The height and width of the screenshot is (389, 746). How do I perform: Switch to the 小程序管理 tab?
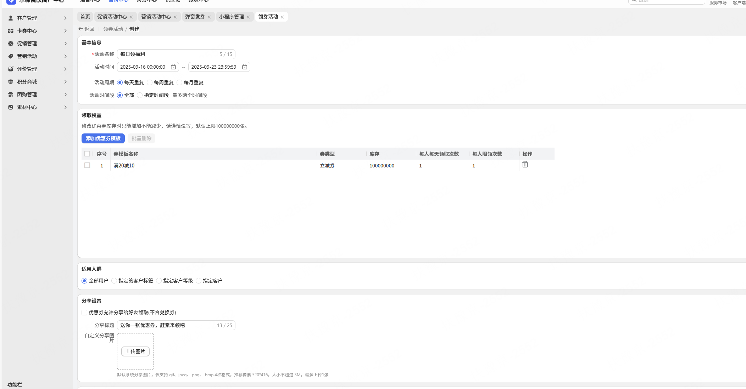tap(231, 17)
